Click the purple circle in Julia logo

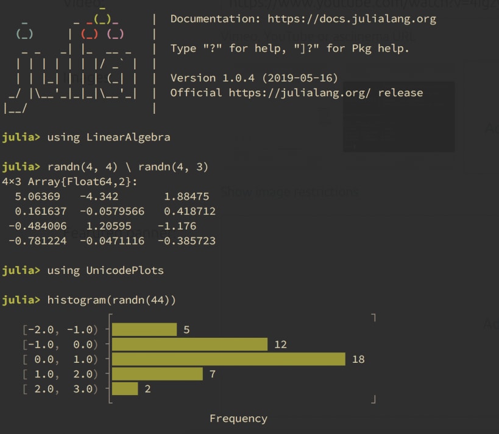point(115,33)
